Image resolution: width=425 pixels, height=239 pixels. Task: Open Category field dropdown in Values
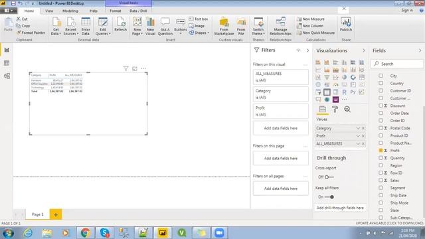[358, 128]
